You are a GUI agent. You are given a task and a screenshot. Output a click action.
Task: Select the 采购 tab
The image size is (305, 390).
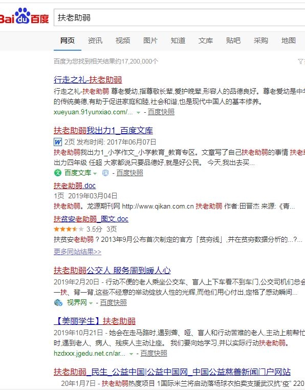click(261, 40)
